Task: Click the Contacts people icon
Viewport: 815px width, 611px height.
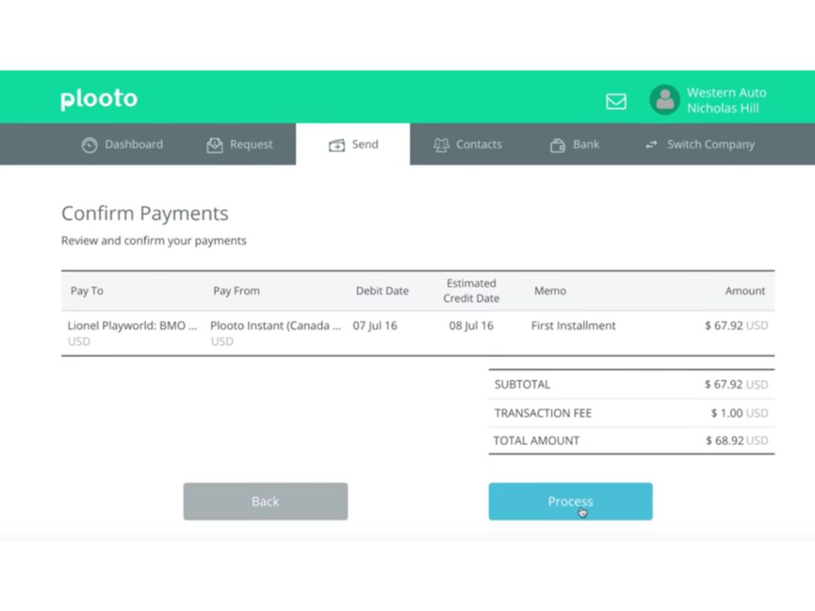Action: [x=441, y=145]
